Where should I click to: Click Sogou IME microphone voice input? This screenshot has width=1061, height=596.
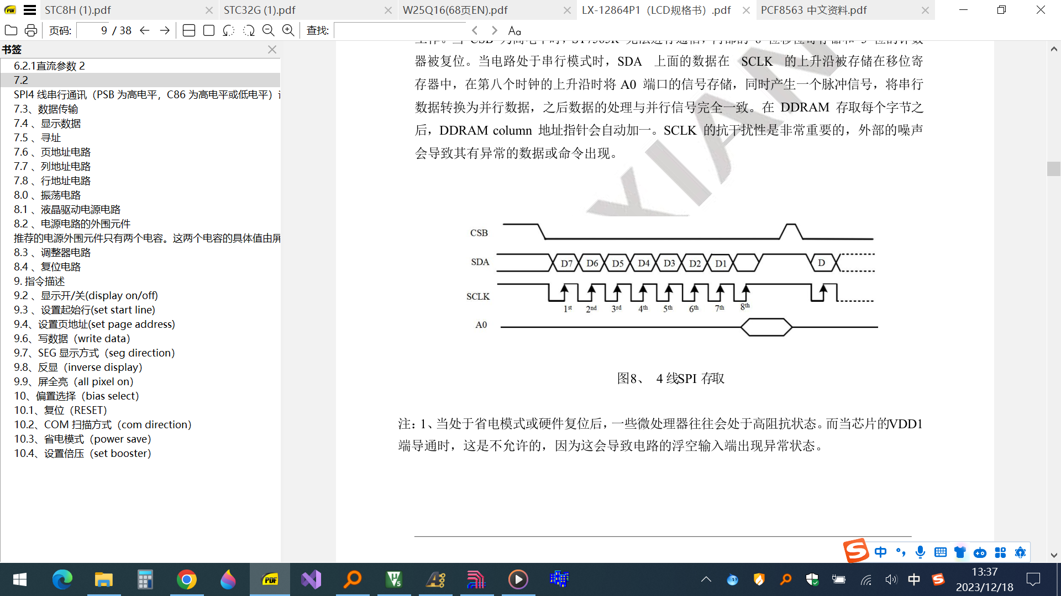[x=920, y=552]
